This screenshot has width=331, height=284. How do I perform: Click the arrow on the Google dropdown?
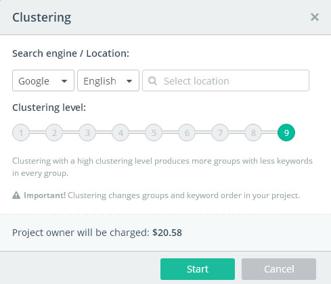pos(64,81)
